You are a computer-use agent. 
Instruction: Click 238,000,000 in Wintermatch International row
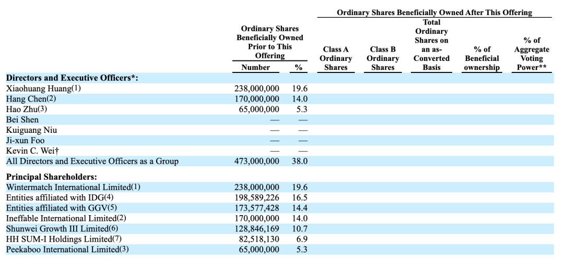pyautogui.click(x=256, y=187)
